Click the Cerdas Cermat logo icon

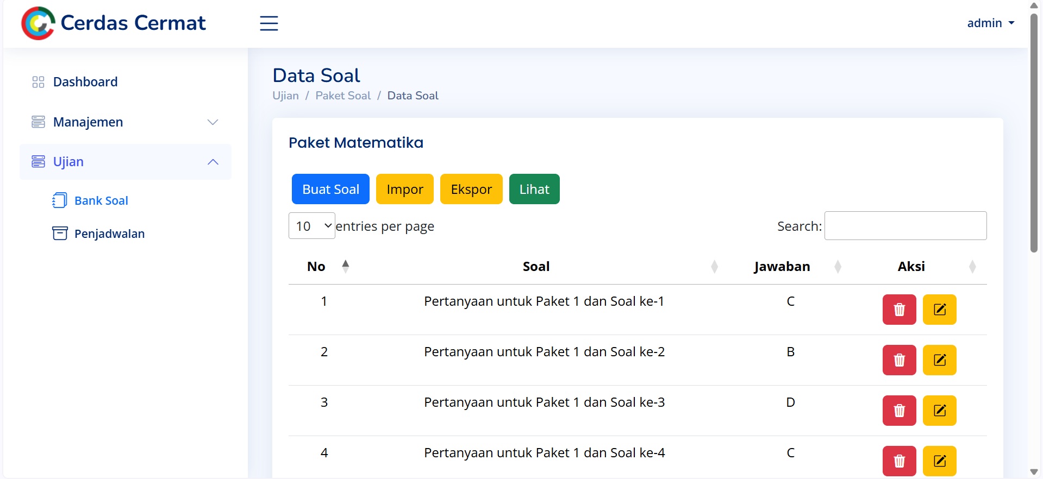[x=38, y=23]
